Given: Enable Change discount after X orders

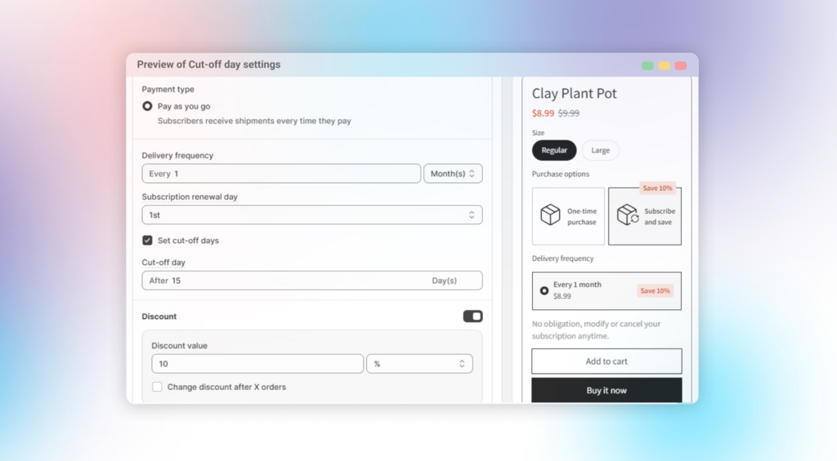Looking at the screenshot, I should (157, 387).
